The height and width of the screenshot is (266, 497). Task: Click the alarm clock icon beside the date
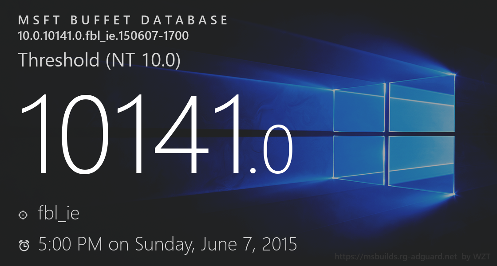(24, 245)
